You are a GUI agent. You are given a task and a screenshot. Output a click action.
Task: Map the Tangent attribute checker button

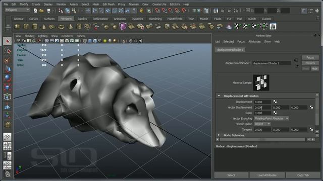[x=311, y=129]
